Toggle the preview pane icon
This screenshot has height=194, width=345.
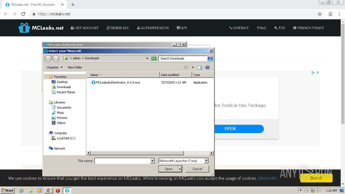(x=200, y=67)
